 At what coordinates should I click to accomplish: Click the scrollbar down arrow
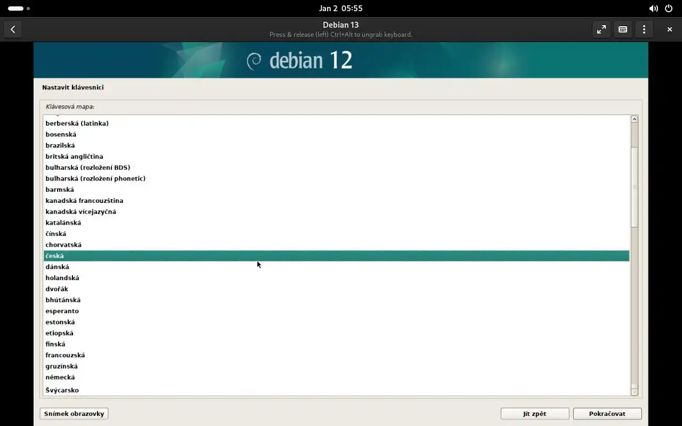click(634, 392)
